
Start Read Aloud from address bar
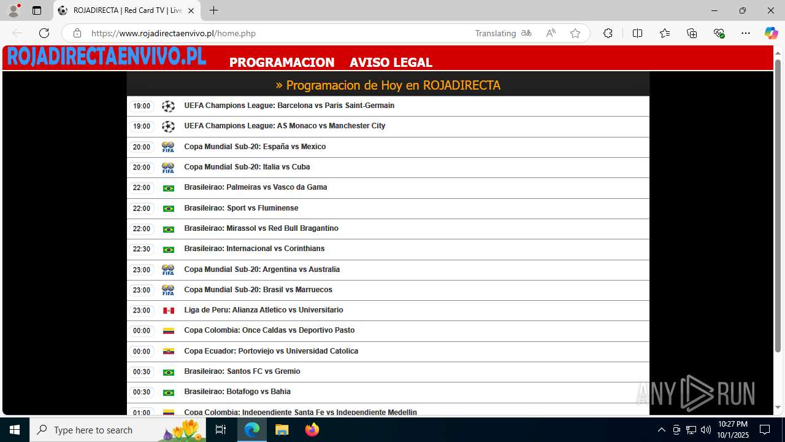551,33
